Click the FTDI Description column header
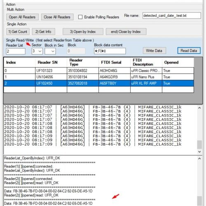Image resolution: width=206 pixels, height=206 pixels. 146,62
